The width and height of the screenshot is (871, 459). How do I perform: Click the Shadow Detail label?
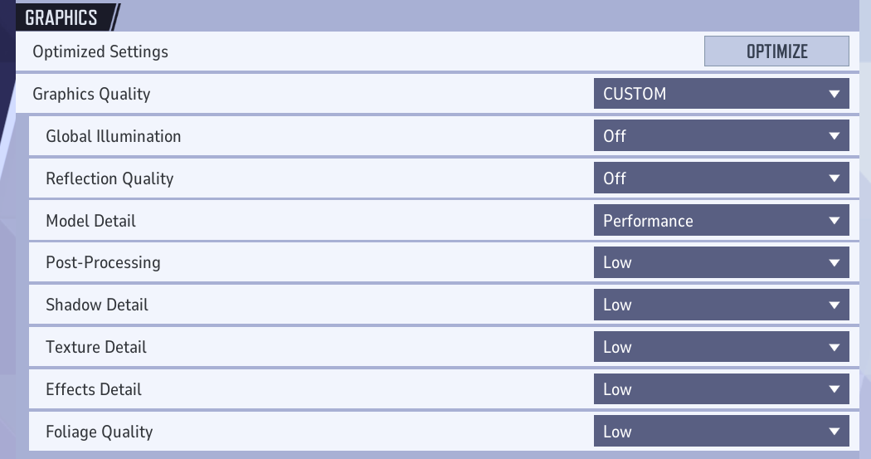coord(96,305)
